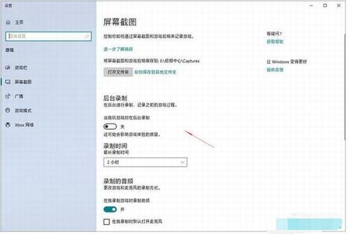Open the Xbox 网络 page

pos(24,125)
